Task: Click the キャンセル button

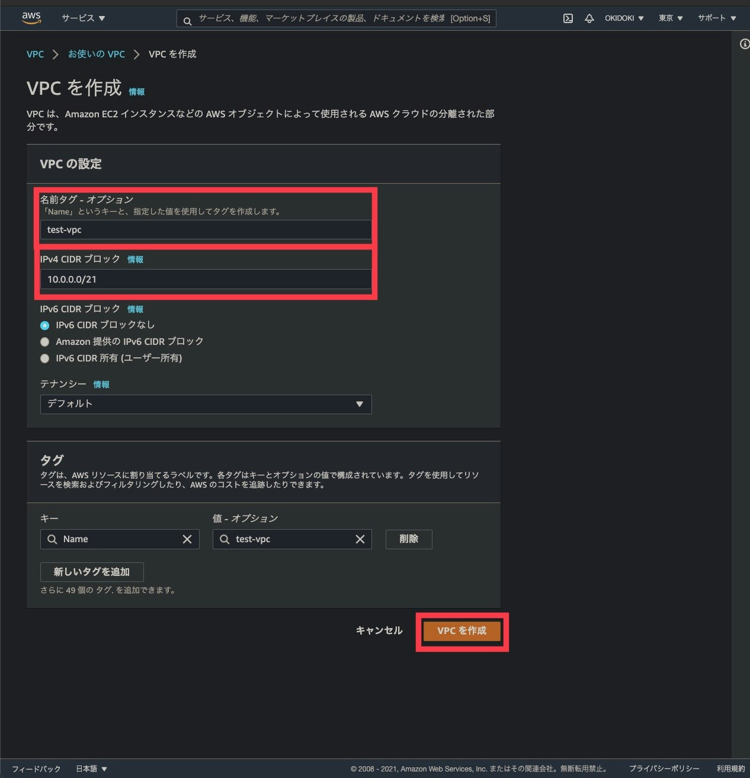Action: click(x=379, y=631)
